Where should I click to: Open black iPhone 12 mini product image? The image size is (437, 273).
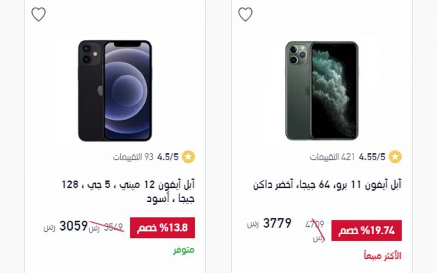(115, 91)
